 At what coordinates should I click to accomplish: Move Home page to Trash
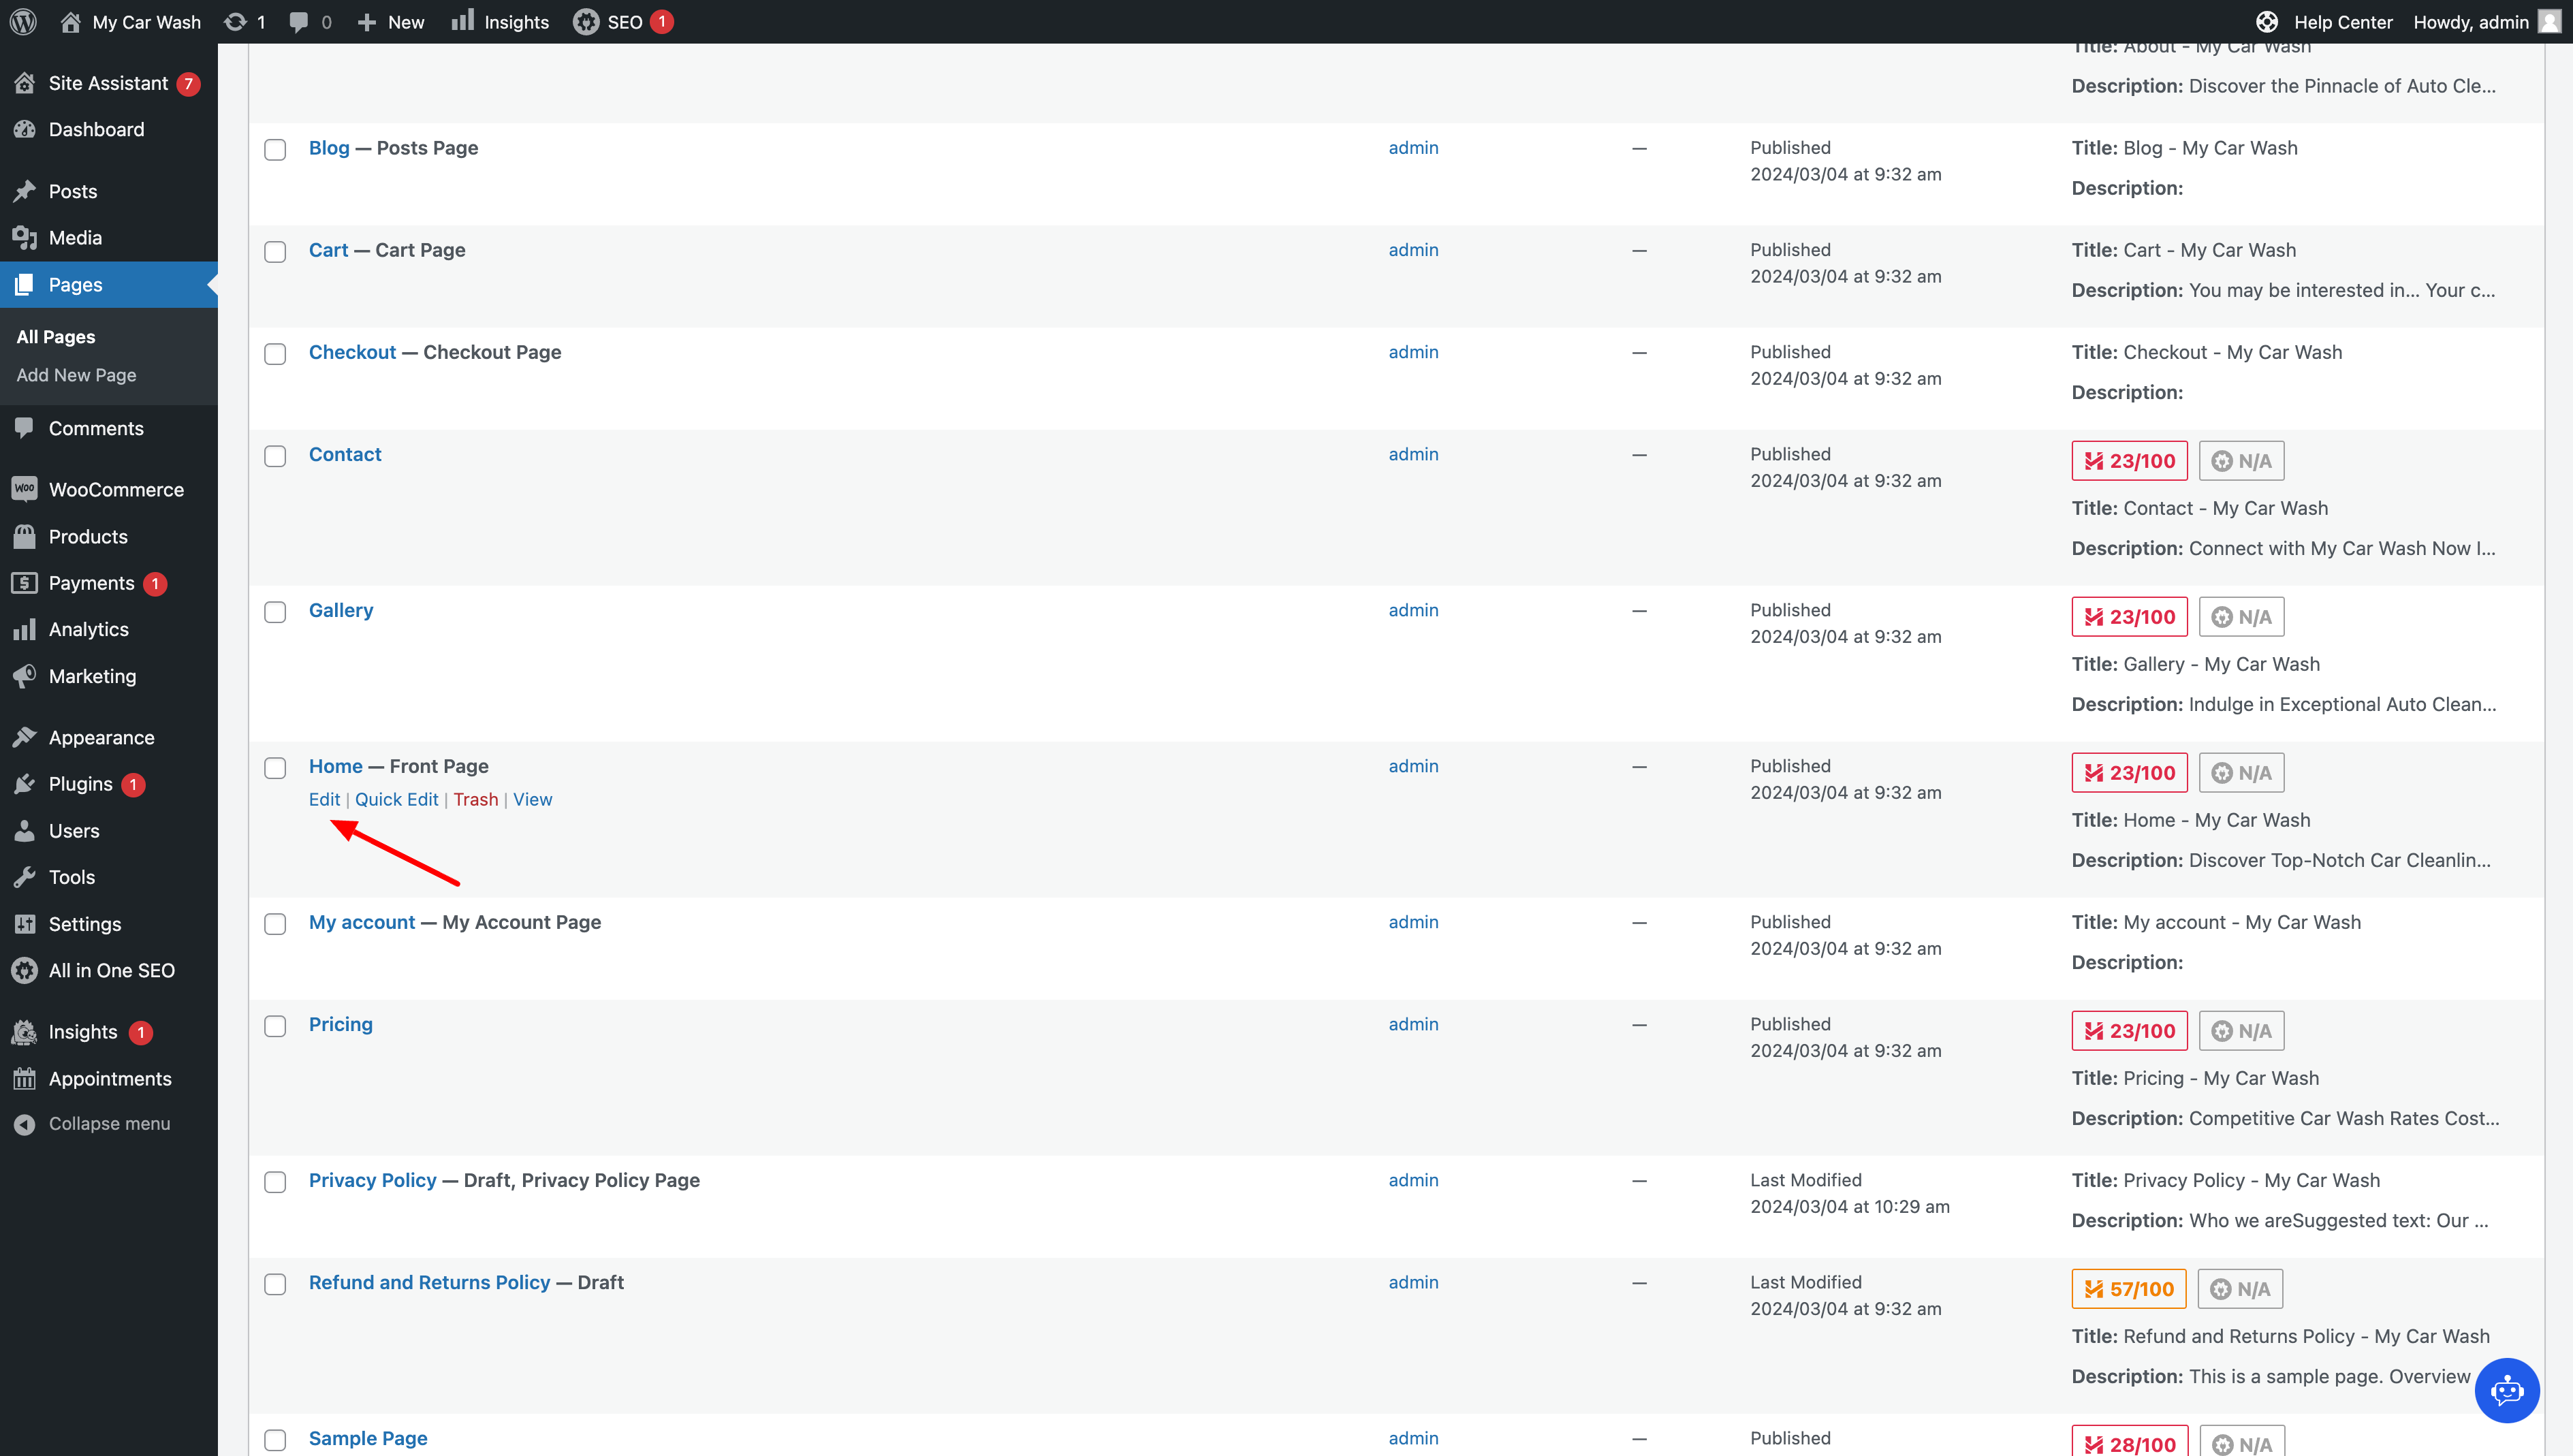[x=475, y=799]
